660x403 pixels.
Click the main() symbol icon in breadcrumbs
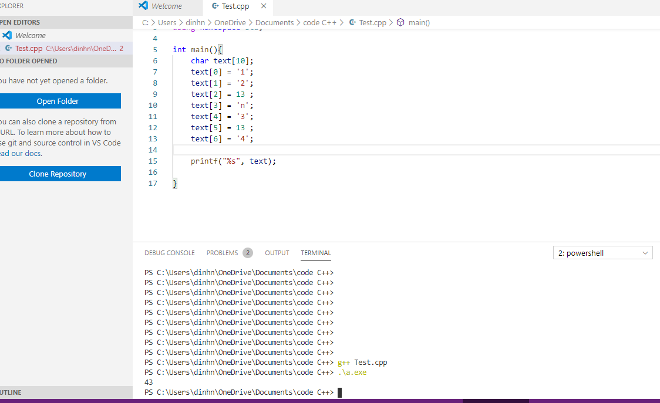click(400, 22)
